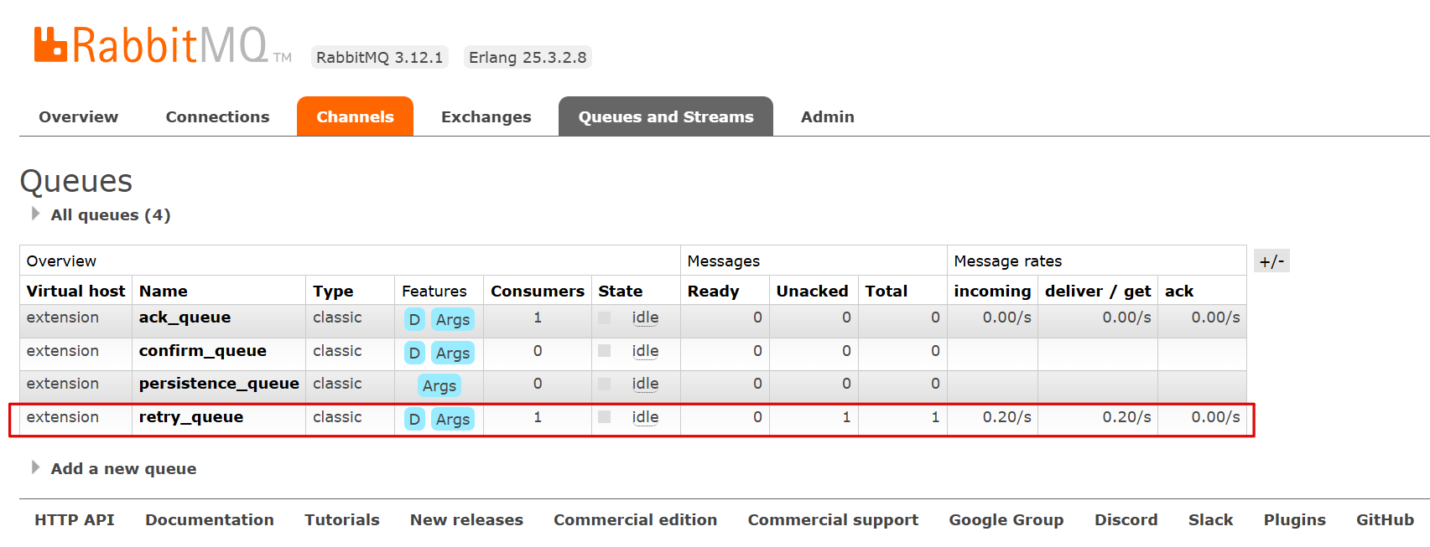Click the D feature badge for retry_queue
1430x547 pixels.
point(414,419)
